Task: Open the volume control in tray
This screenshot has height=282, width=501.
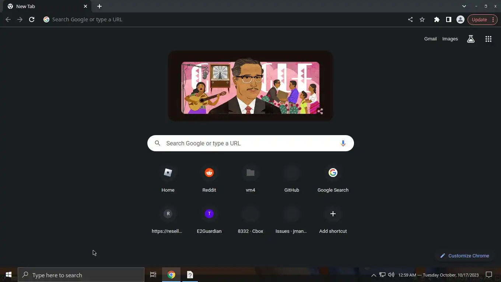Action: 391,275
